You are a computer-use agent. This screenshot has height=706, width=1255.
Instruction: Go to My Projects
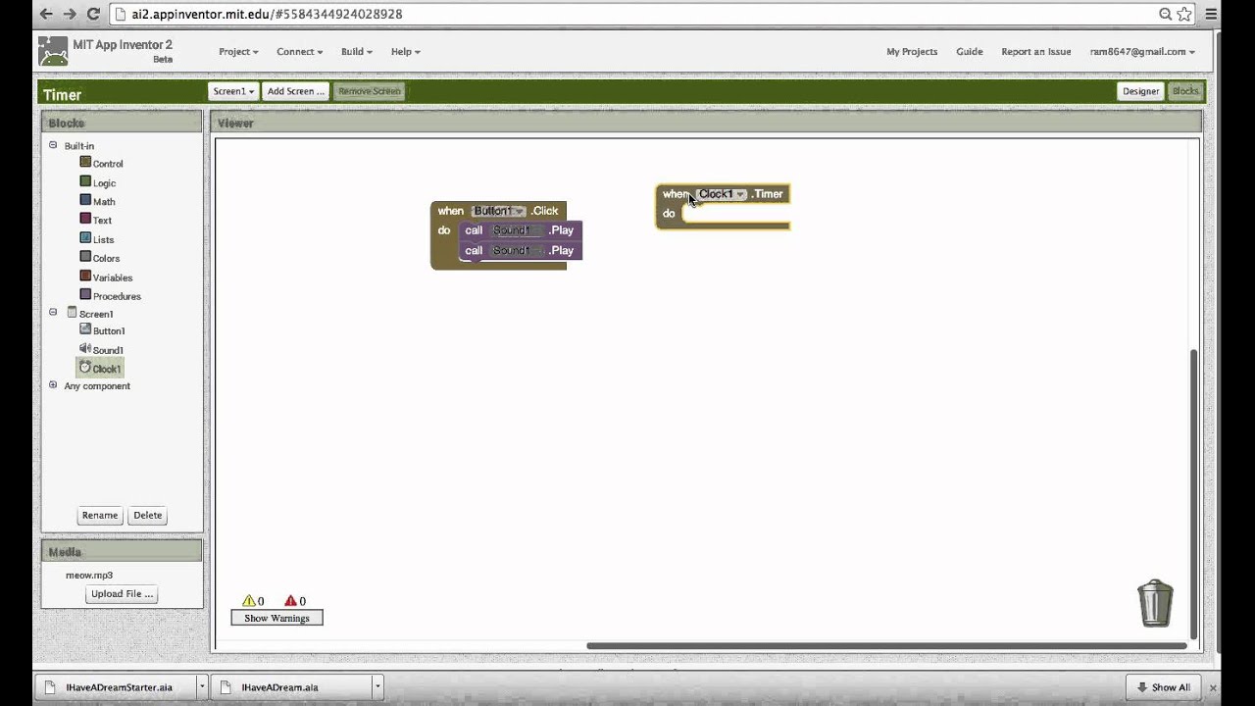[x=912, y=51]
